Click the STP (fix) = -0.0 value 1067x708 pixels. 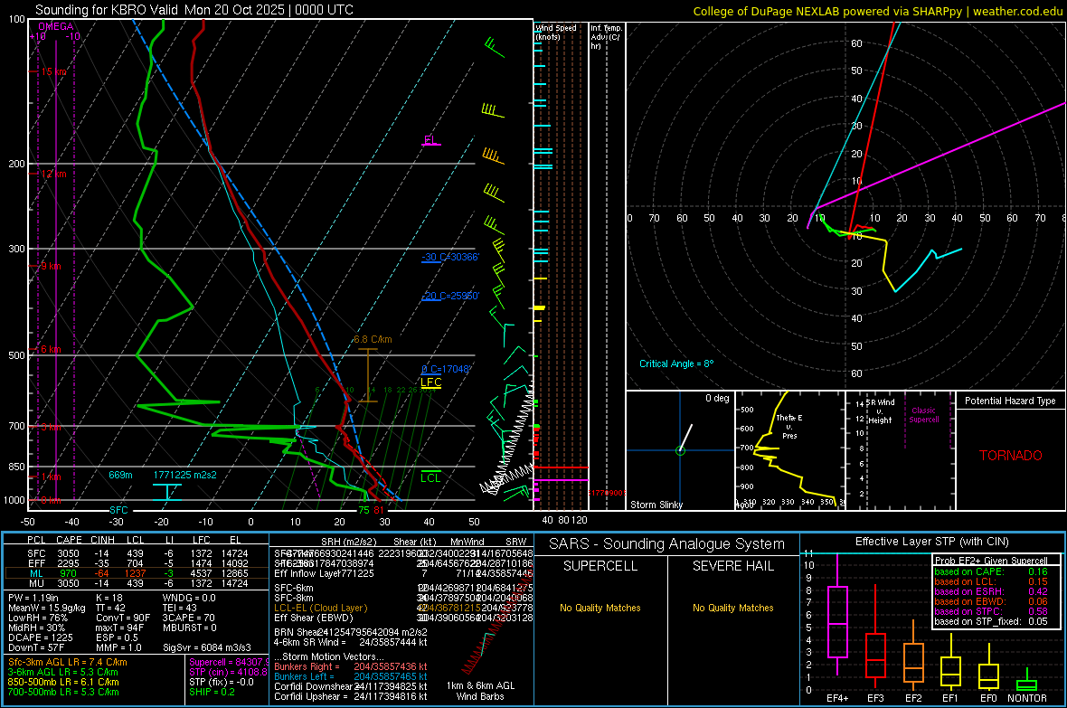(222, 682)
